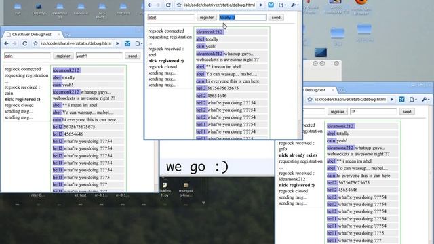Click back arrow in the left ChatRiver window
This screenshot has width=434, height=244.
pos(6,43)
